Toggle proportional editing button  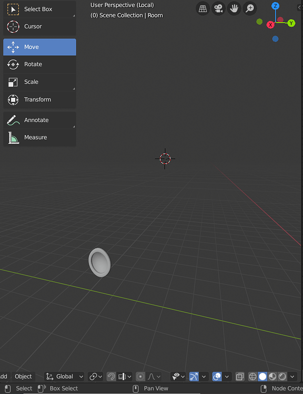tap(140, 377)
